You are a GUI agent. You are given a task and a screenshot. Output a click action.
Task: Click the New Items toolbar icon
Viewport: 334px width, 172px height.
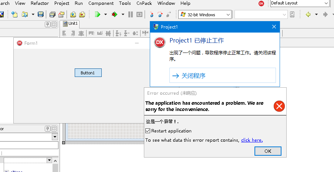tap(14, 14)
